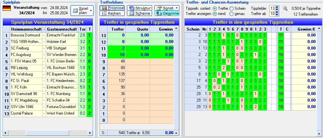323x138 pixels.
Task: Click up arrow of Tippreihen table scrollbar
Action: coord(319,28)
